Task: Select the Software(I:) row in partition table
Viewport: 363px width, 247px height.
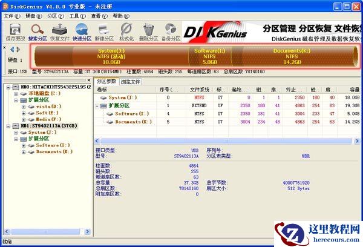Action: [x=227, y=114]
